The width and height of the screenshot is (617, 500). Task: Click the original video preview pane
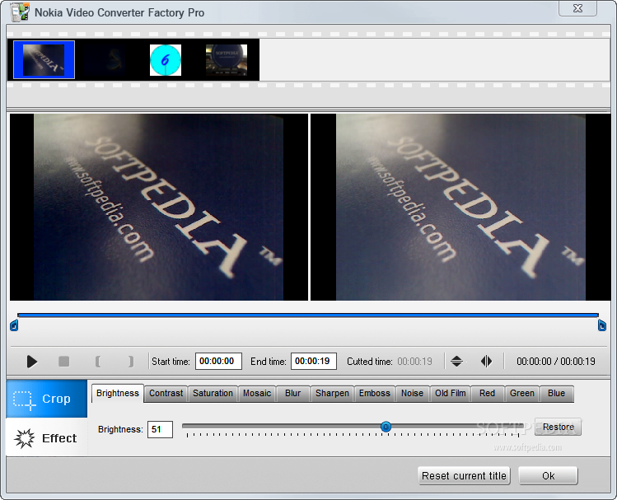pyautogui.click(x=159, y=208)
